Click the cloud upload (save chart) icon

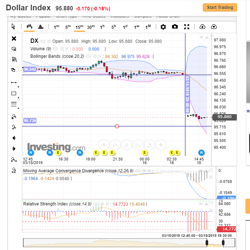(x=214, y=27)
